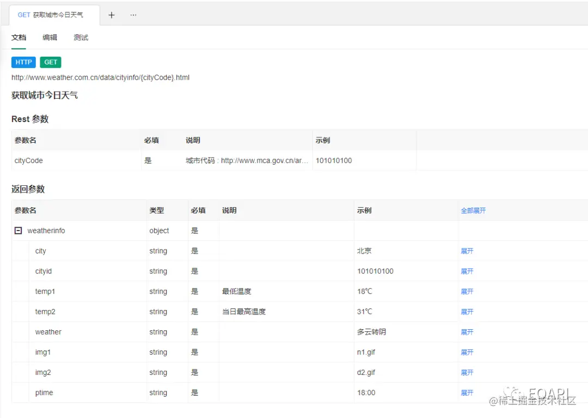588x418 pixels.
Task: Click the 城市代码 description link text
Action: [247, 161]
